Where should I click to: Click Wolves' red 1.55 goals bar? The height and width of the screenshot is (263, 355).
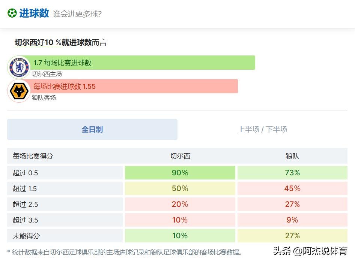134,86
